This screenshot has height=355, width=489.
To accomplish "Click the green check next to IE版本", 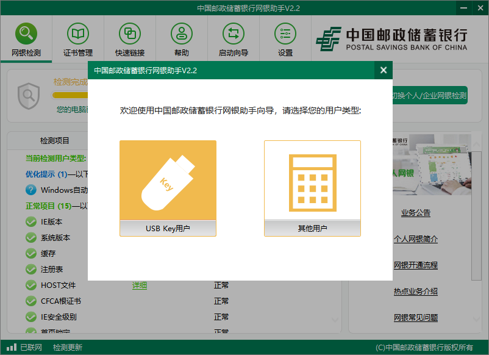I will coord(31,222).
